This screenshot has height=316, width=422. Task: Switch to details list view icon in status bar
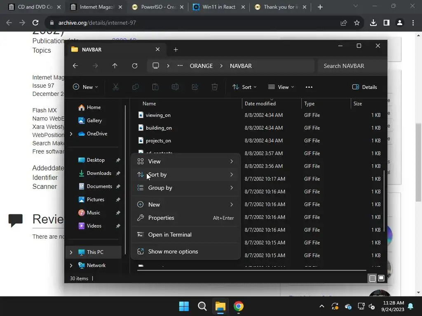pos(372,279)
